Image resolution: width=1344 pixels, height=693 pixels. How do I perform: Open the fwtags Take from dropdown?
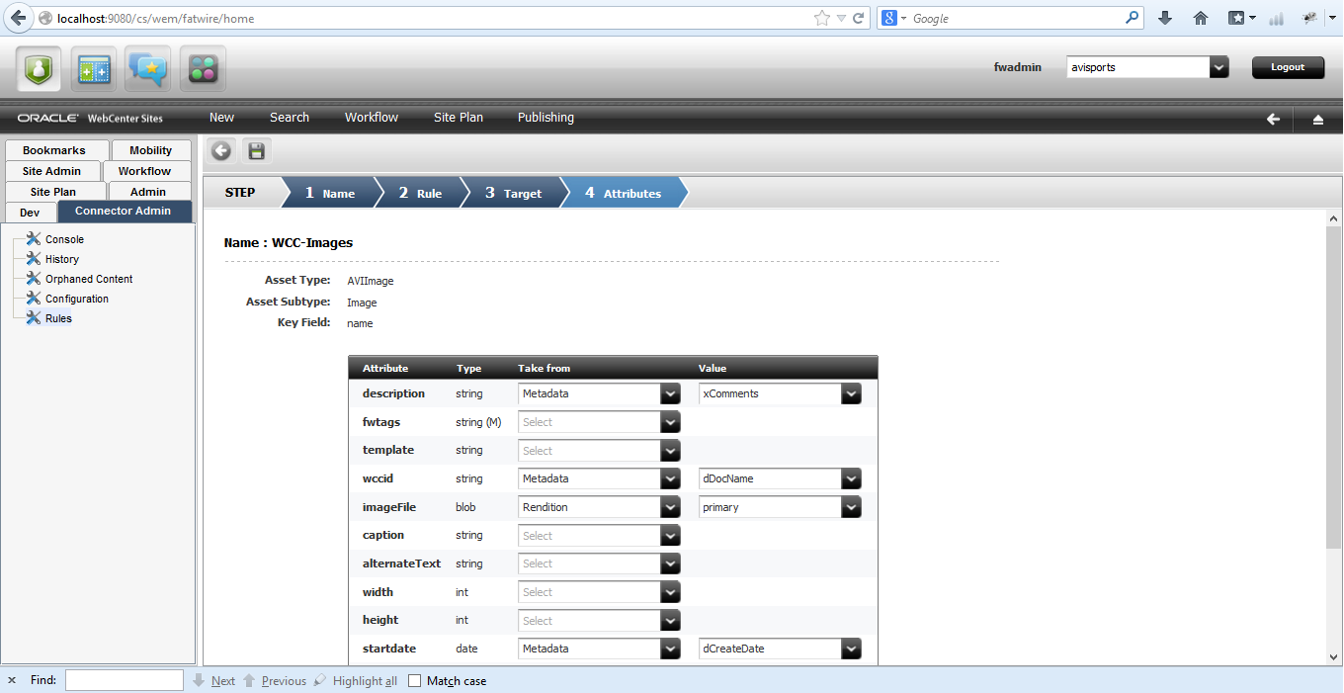(x=670, y=422)
